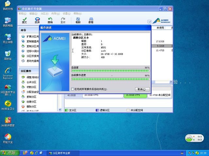Open 我的电脑 desktop icon
The width and height of the screenshot is (209, 156).
click(8, 22)
